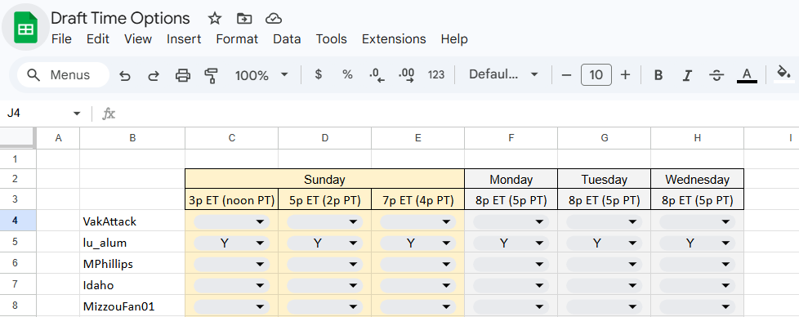This screenshot has width=799, height=317.
Task: Open the text color picker
Action: [747, 75]
